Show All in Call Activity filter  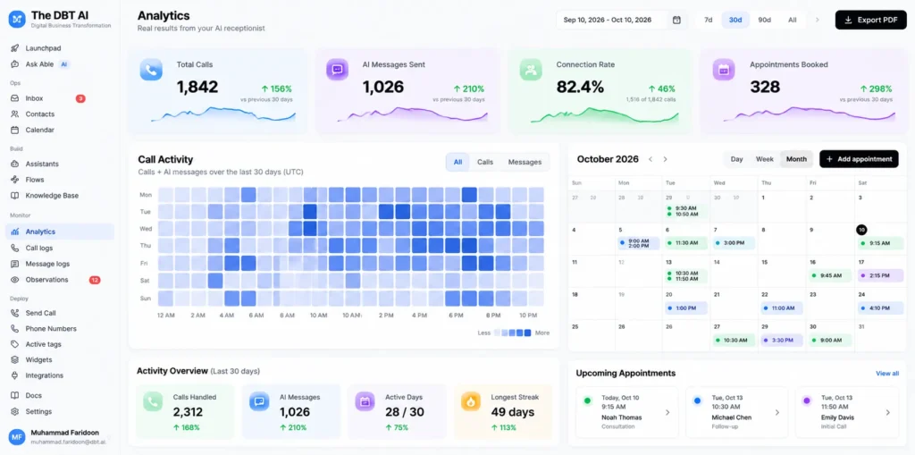coord(457,162)
